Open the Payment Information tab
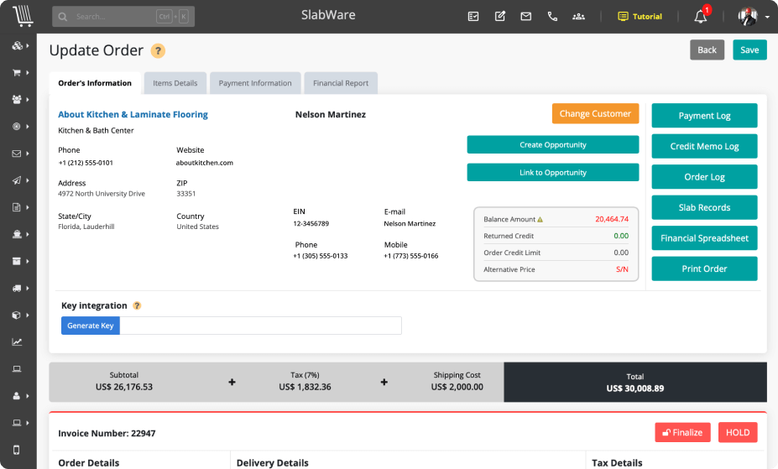The height and width of the screenshot is (469, 778). coord(255,83)
